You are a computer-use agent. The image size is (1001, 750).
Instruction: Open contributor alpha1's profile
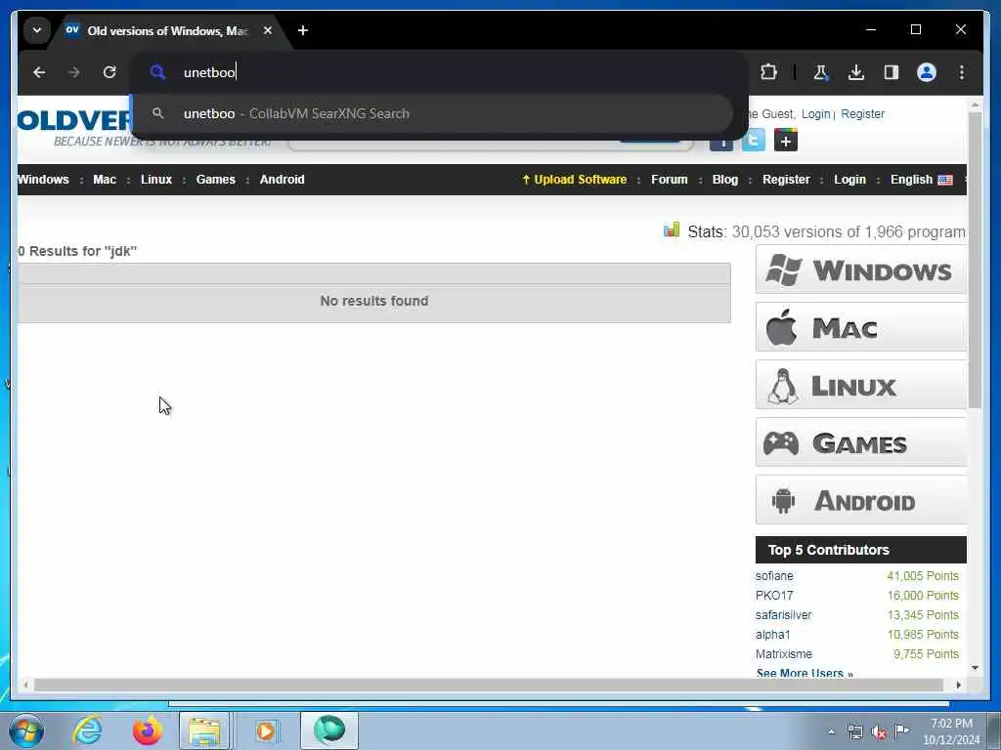click(772, 635)
